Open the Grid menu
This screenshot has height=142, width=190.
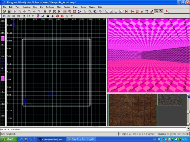click(41, 7)
